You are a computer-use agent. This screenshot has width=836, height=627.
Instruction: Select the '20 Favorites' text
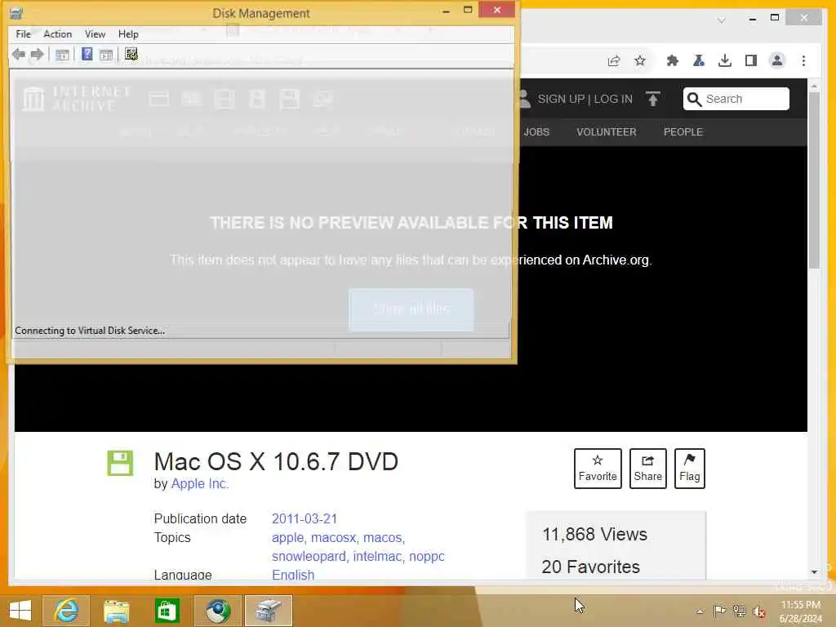click(591, 567)
